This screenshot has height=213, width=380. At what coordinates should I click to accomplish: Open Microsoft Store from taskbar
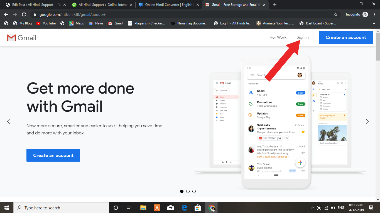click(198, 208)
